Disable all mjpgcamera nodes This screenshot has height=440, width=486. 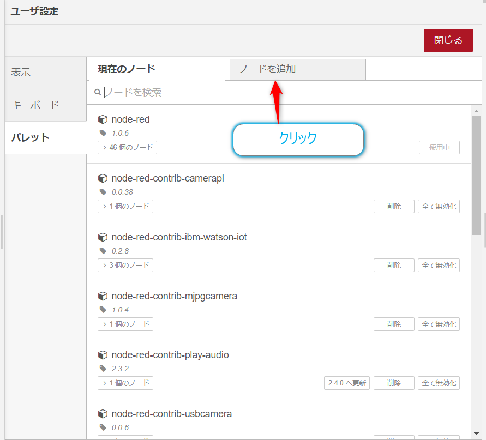(x=439, y=324)
